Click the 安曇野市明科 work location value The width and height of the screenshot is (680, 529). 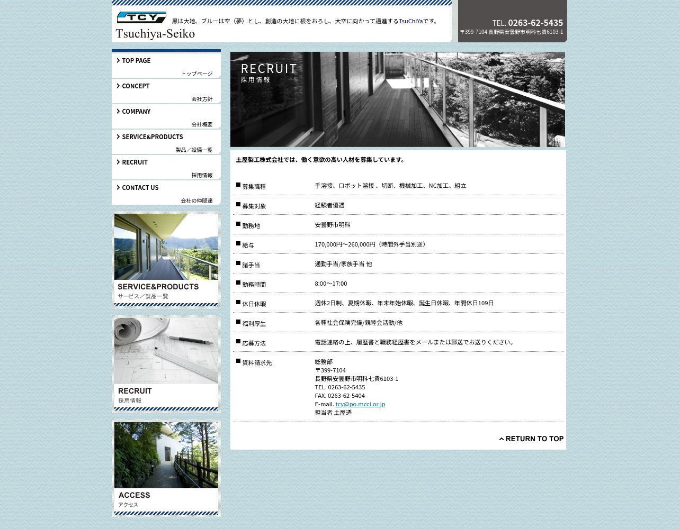tap(333, 225)
